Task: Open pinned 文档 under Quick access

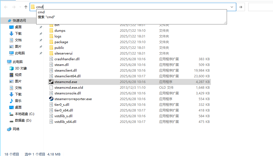Action: point(18,40)
